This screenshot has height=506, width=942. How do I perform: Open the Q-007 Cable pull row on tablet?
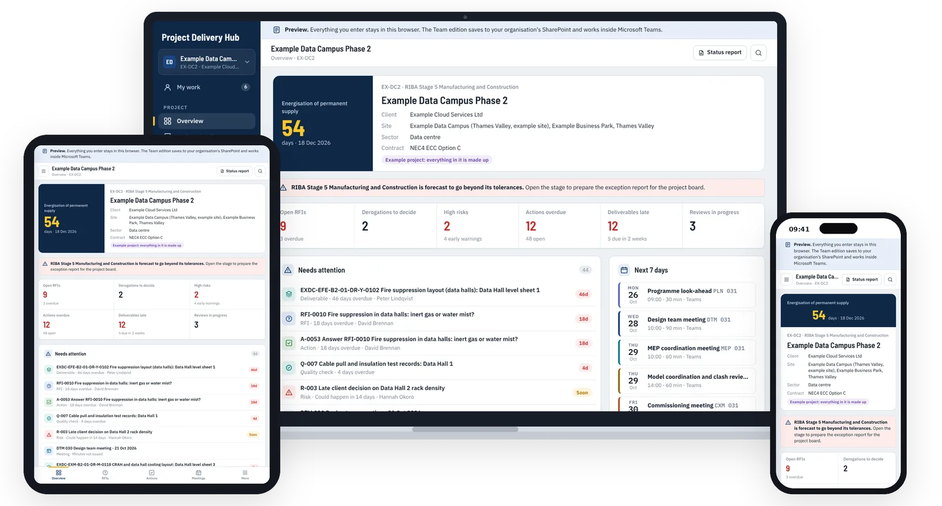pyautogui.click(x=152, y=418)
